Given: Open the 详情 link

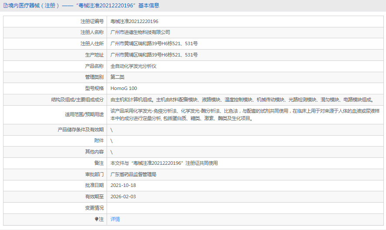Looking at the screenshot, I should pos(115,219).
